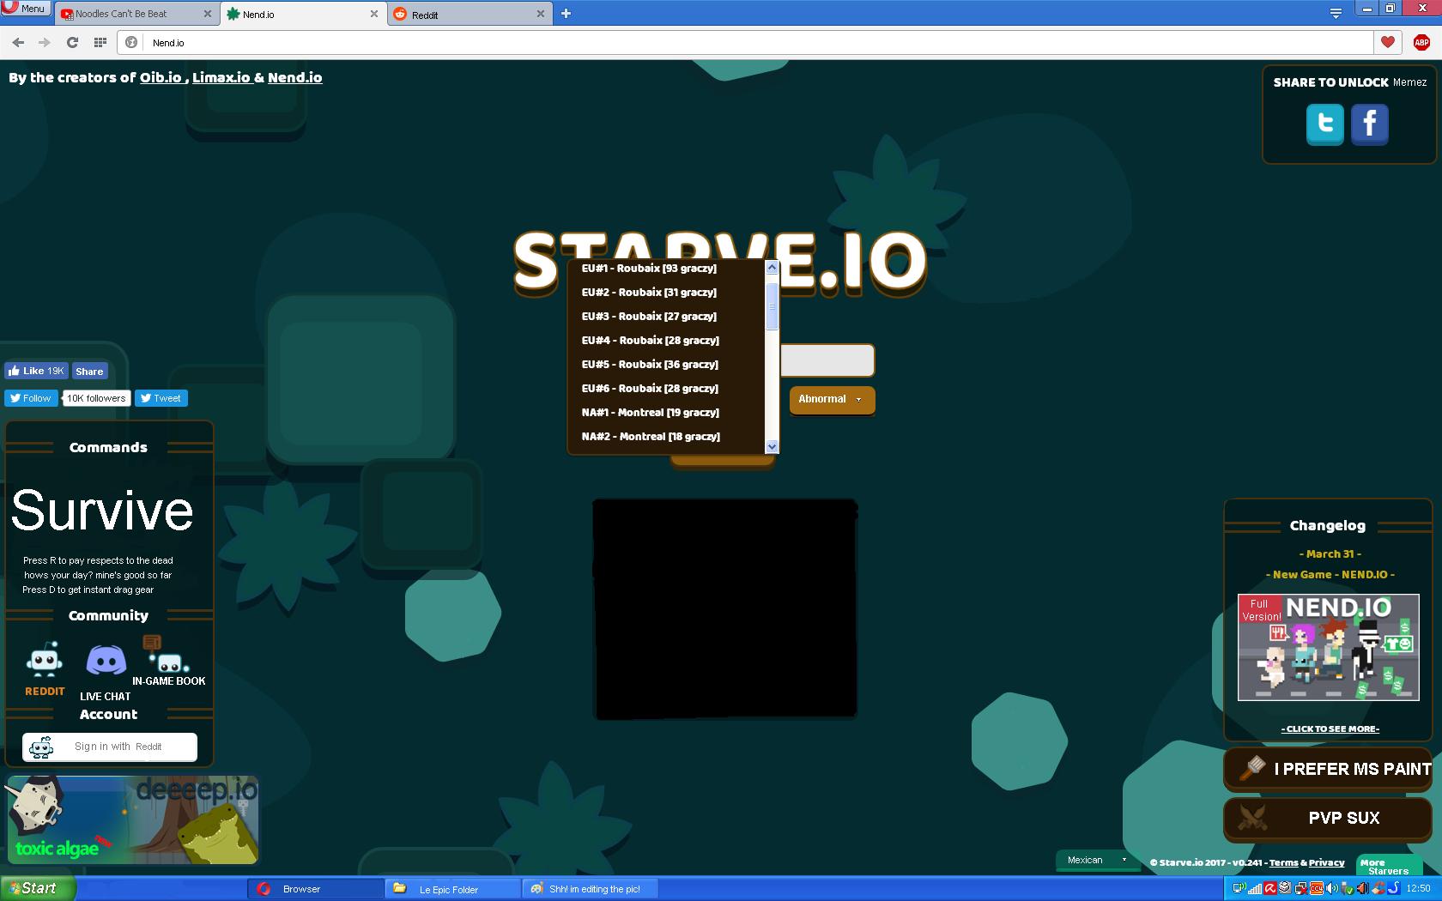Click the Facebook Share button
This screenshot has height=901, width=1442.
click(89, 372)
